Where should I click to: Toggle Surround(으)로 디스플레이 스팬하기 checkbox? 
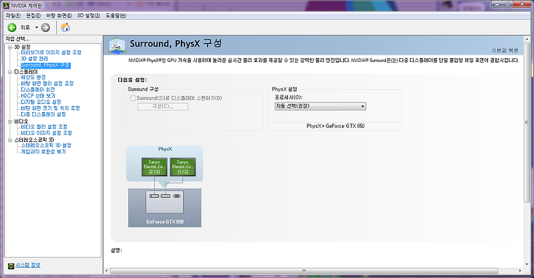pyautogui.click(x=133, y=99)
